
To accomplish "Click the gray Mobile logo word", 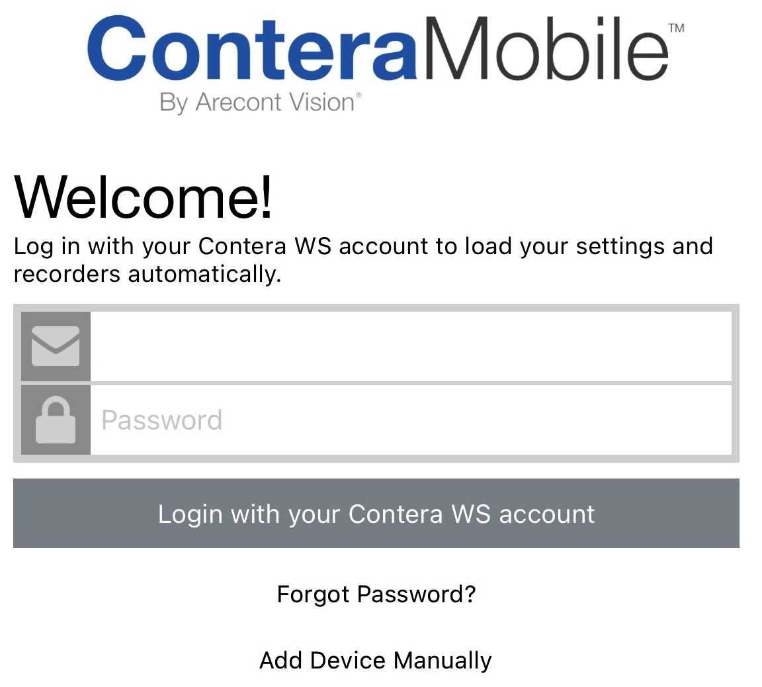I will pos(547,48).
